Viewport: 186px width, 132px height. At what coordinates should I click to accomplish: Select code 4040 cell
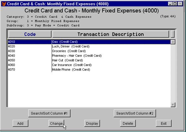point(30,56)
